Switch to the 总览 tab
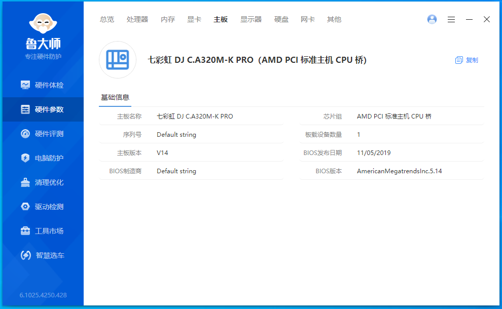Viewport: 502px width, 309px height. click(x=107, y=20)
